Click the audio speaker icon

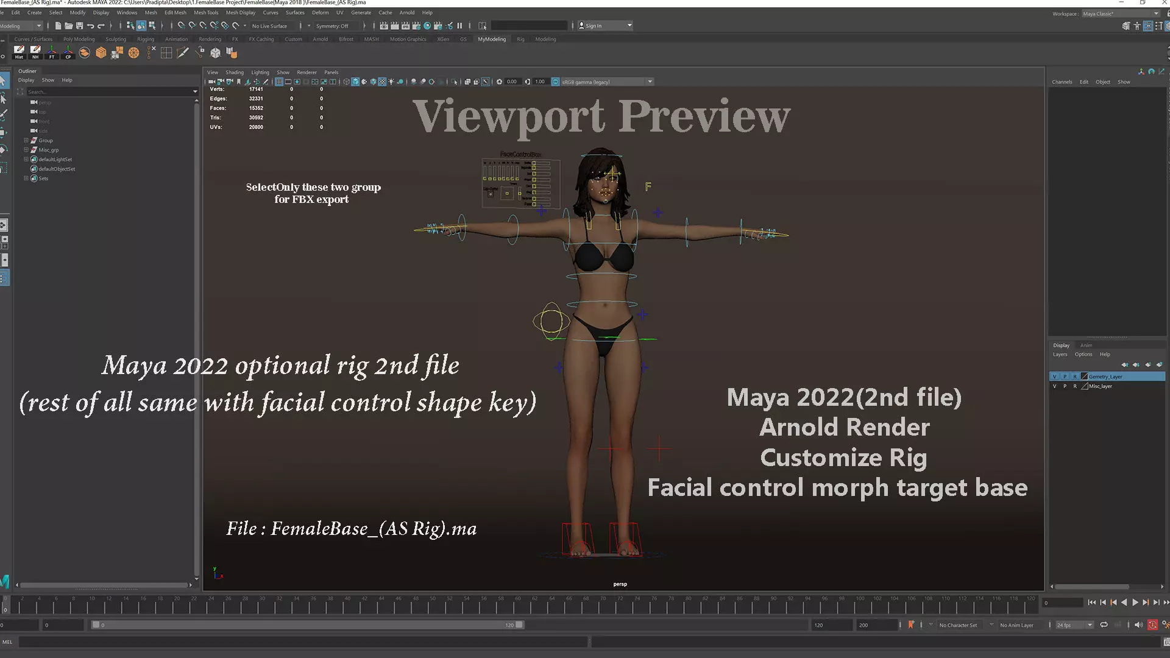(1138, 624)
